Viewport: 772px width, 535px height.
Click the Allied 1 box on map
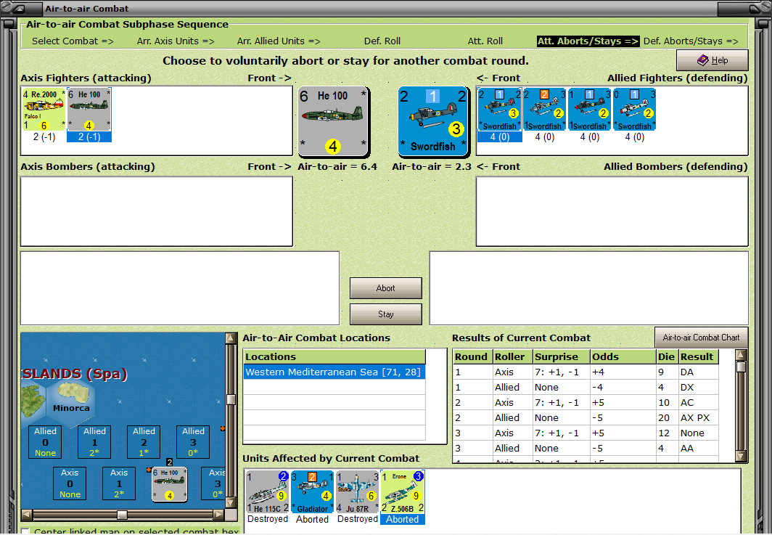click(x=94, y=442)
